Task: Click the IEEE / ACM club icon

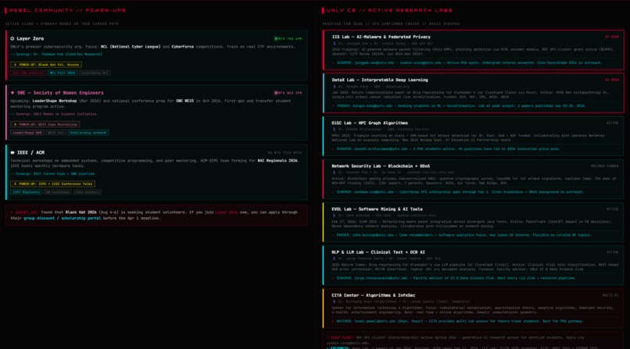Action: (12, 152)
